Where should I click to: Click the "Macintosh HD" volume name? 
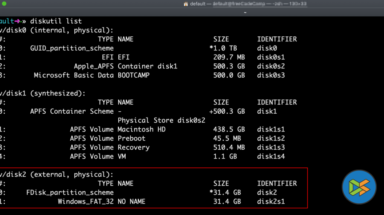(x=142, y=129)
